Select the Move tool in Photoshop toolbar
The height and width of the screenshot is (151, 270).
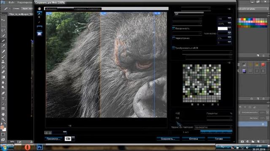(x=3, y=20)
